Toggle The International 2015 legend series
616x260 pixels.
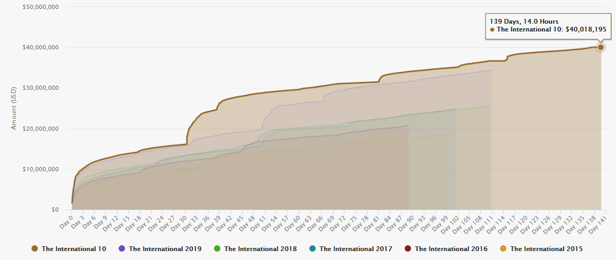(x=541, y=248)
